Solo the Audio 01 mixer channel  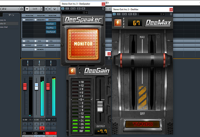(42, 69)
